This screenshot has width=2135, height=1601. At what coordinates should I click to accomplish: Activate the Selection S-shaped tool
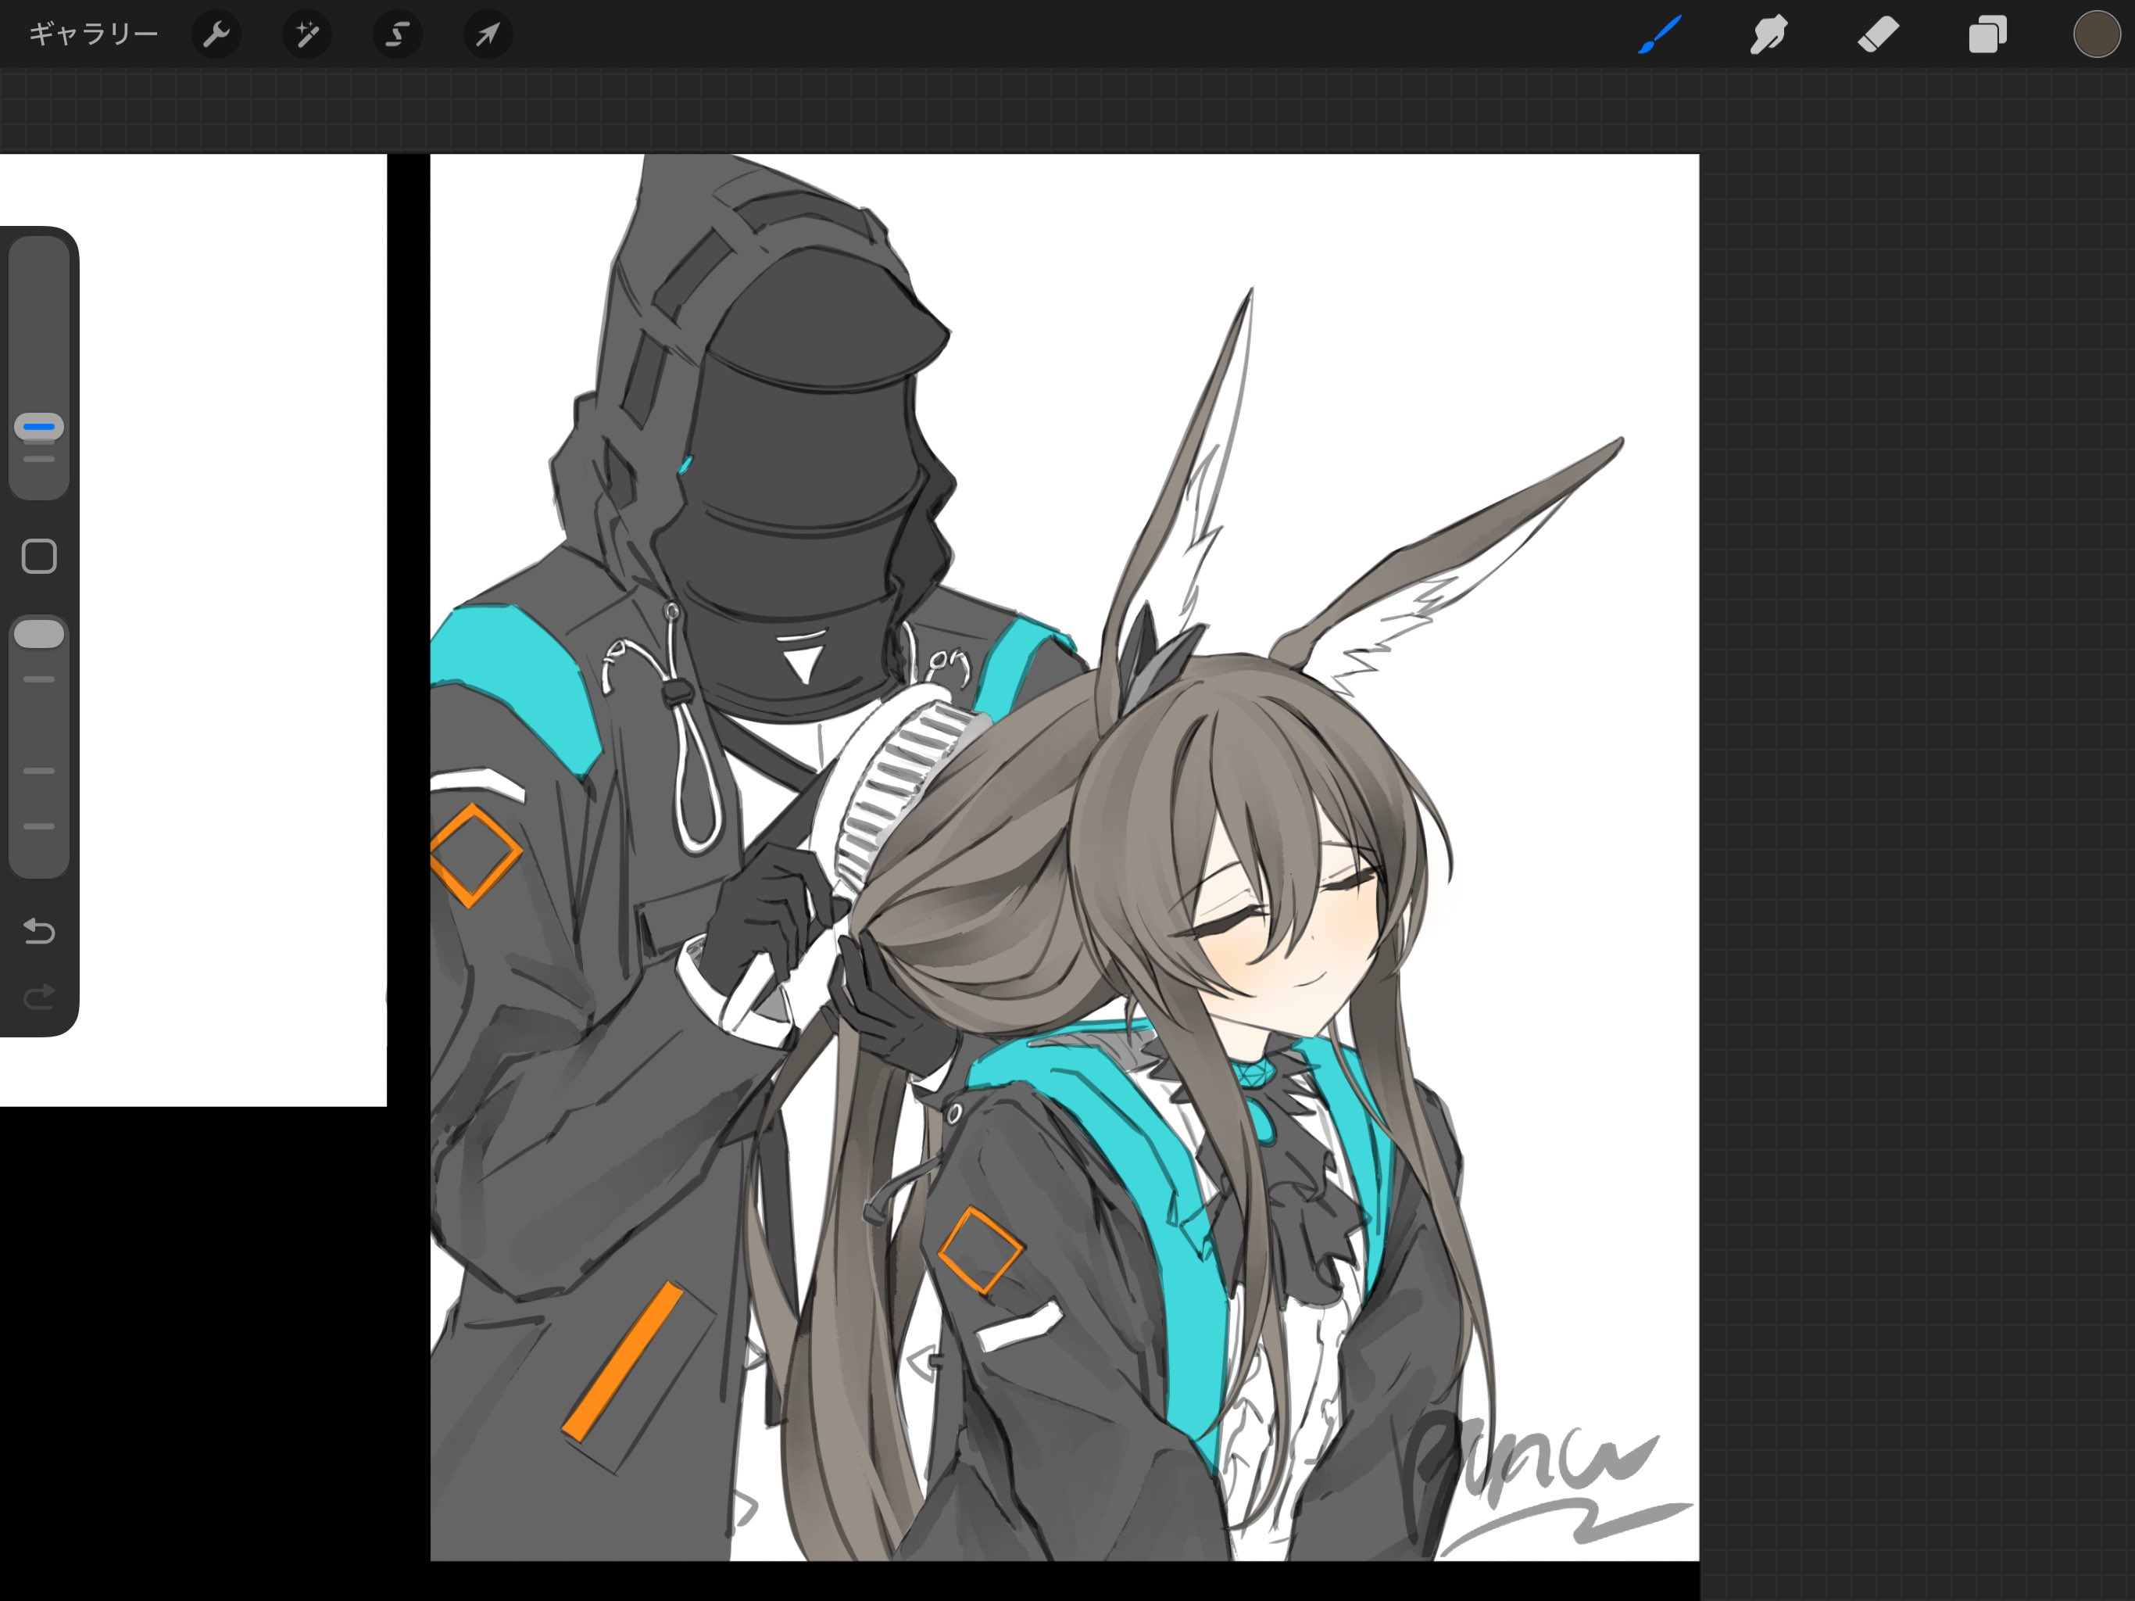pos(397,34)
